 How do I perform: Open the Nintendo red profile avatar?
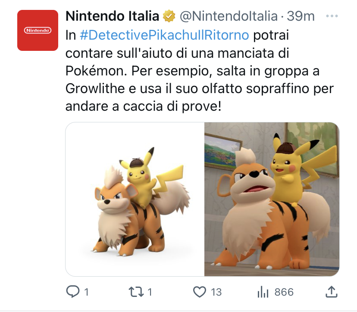(x=38, y=30)
